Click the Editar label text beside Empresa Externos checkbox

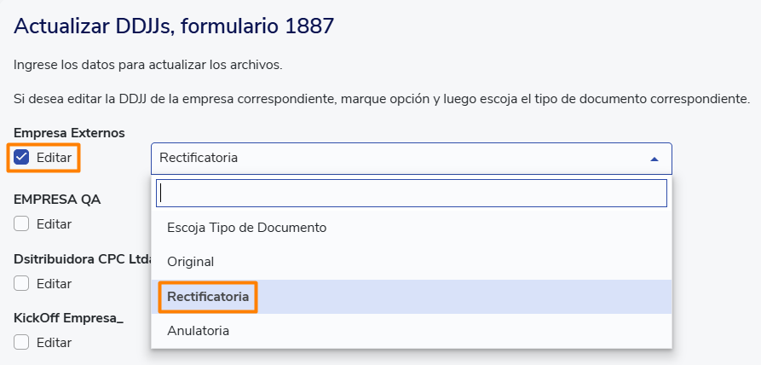coord(54,158)
